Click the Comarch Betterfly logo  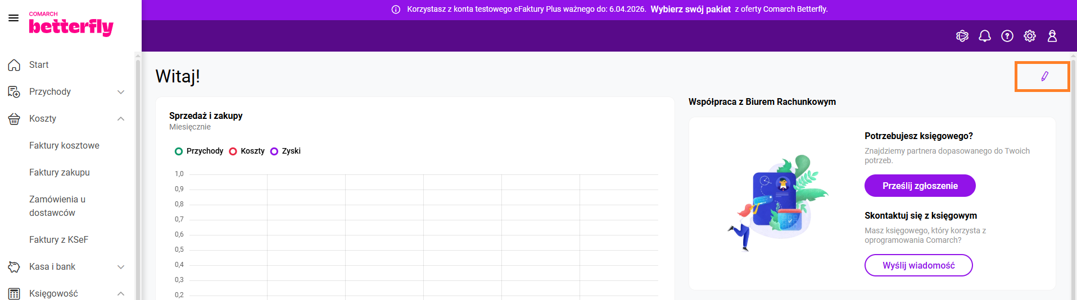coord(71,25)
